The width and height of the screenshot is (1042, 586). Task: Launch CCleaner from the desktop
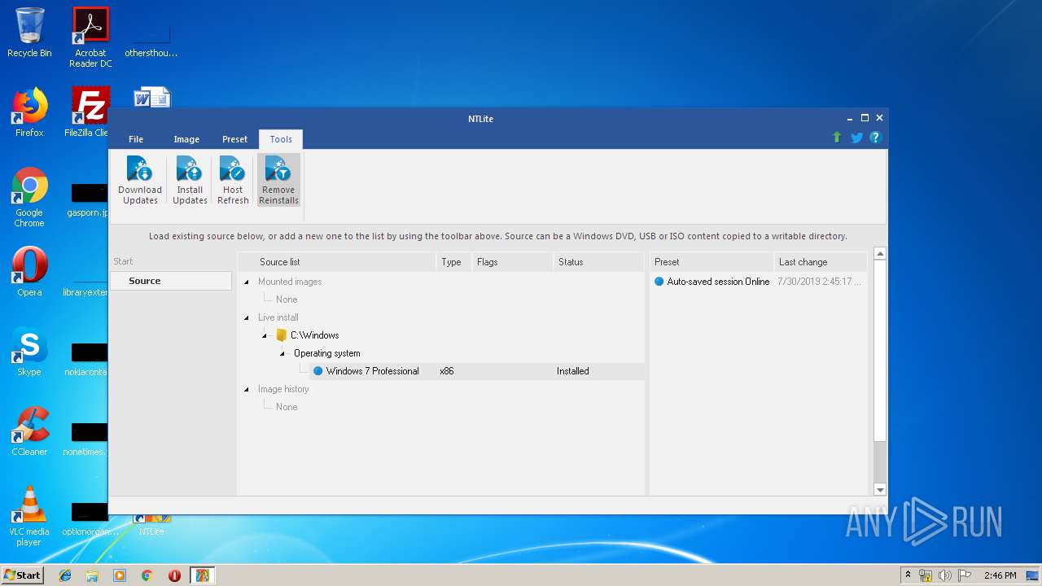tap(29, 431)
